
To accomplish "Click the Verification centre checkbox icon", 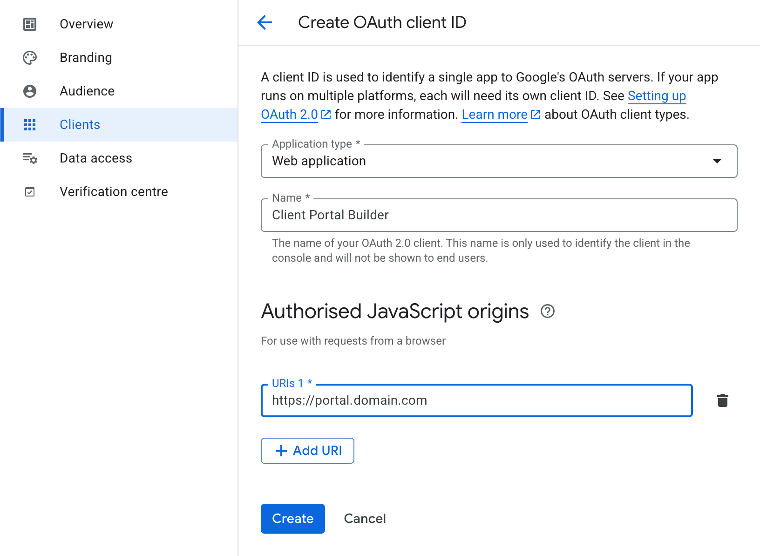I will (30, 192).
